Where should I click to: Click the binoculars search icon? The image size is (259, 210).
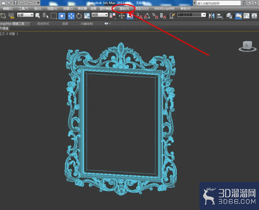244,3
